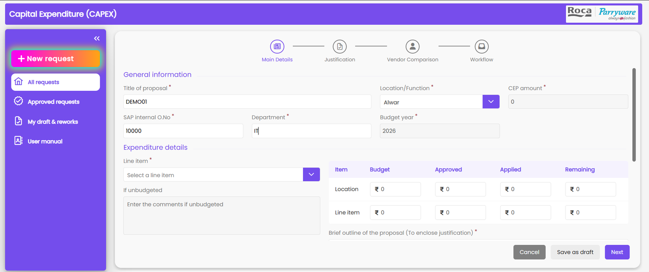Click the Next button

[x=617, y=252]
